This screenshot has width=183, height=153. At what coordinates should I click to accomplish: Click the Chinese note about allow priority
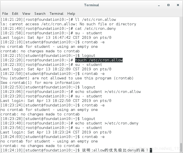coord(115,150)
